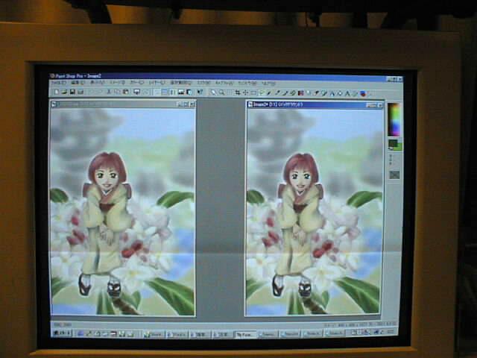
Task: Click the Print icon in the toolbar
Action: coord(80,92)
